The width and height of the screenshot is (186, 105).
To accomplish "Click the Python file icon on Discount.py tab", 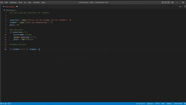I will point(3,6).
